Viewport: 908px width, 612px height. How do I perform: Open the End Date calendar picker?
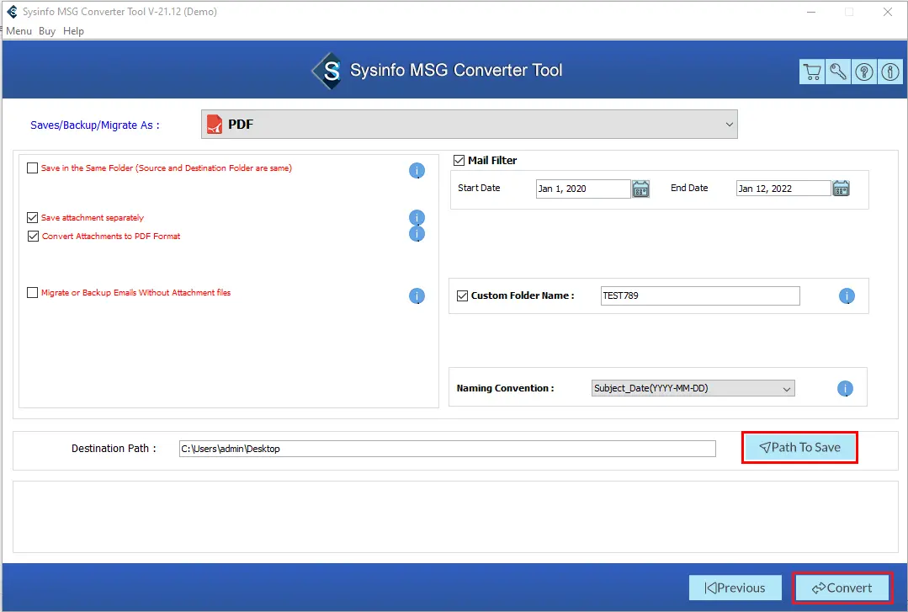(841, 189)
